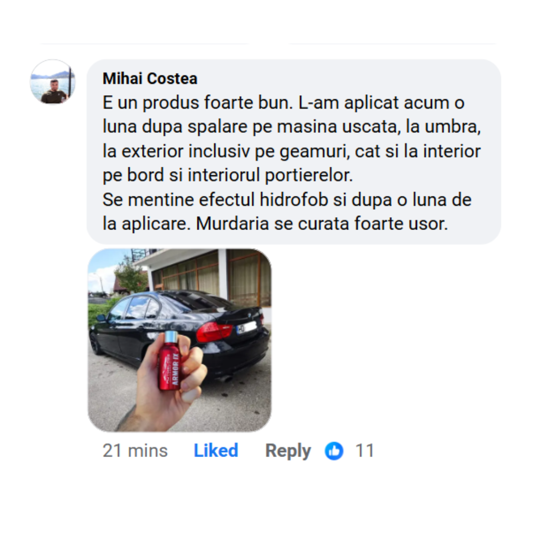Click 'Murdaria se curata foarte usor' text

(322, 224)
